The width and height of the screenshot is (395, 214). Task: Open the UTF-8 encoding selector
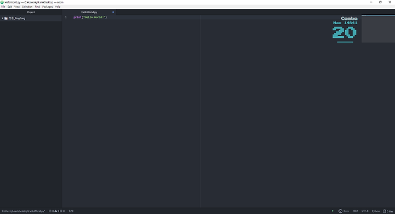365,211
